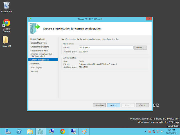Click Browse to pick a folder

tap(140, 48)
